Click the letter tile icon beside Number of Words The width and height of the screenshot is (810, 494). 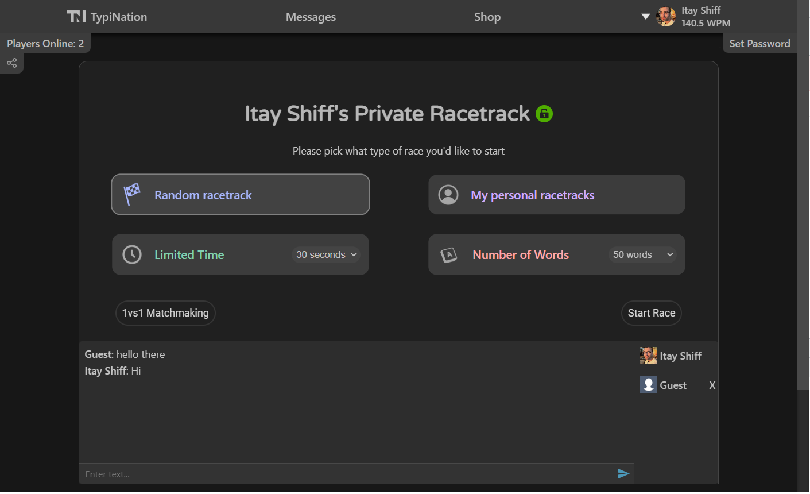449,254
